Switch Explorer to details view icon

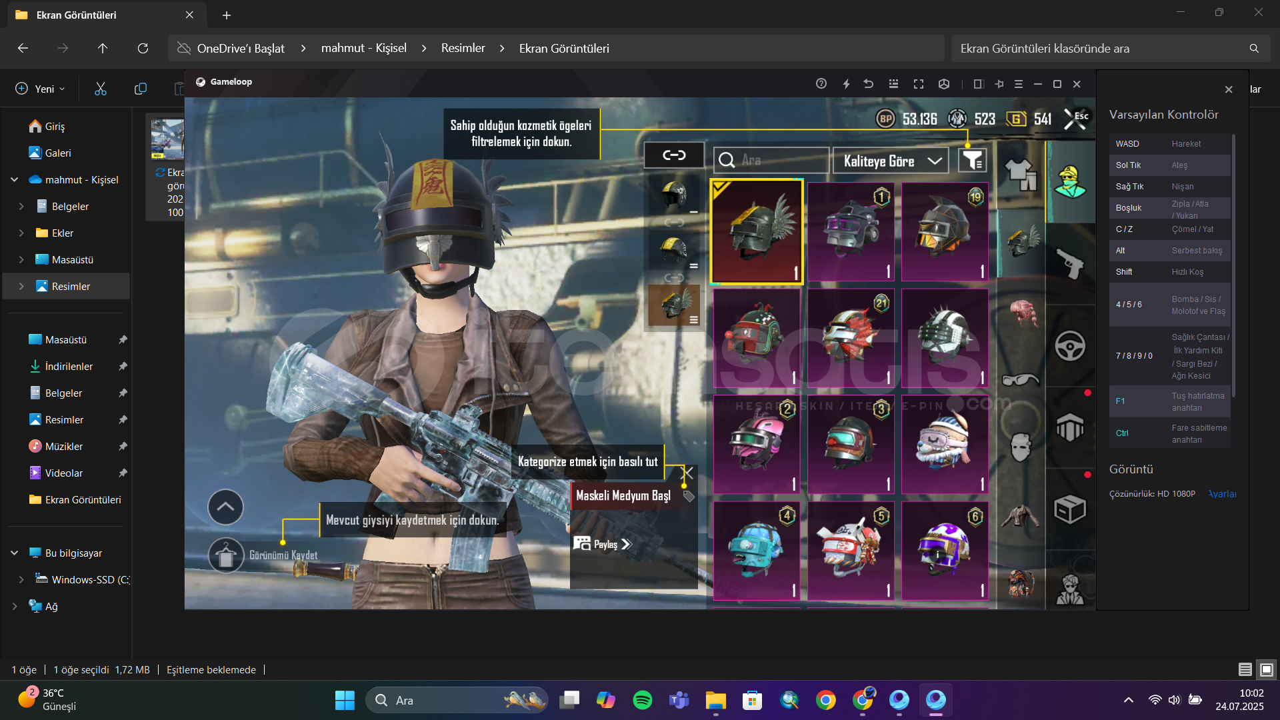[x=1245, y=669]
